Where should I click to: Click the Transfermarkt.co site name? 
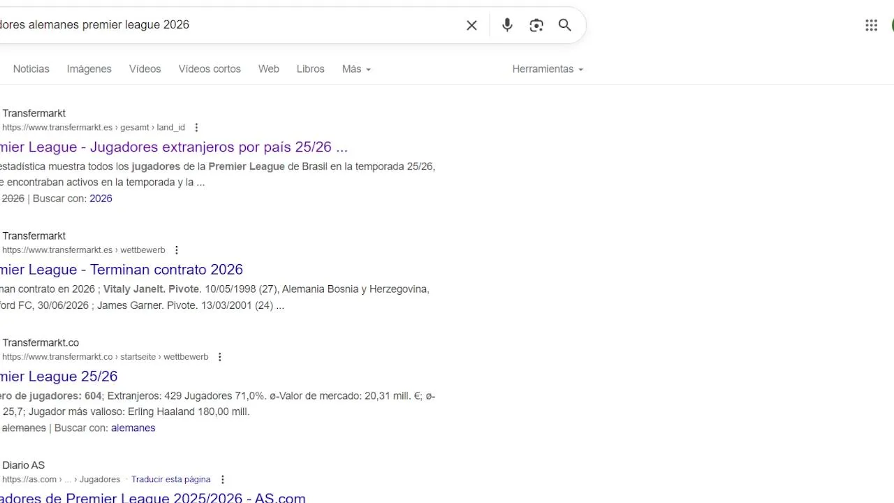(41, 343)
